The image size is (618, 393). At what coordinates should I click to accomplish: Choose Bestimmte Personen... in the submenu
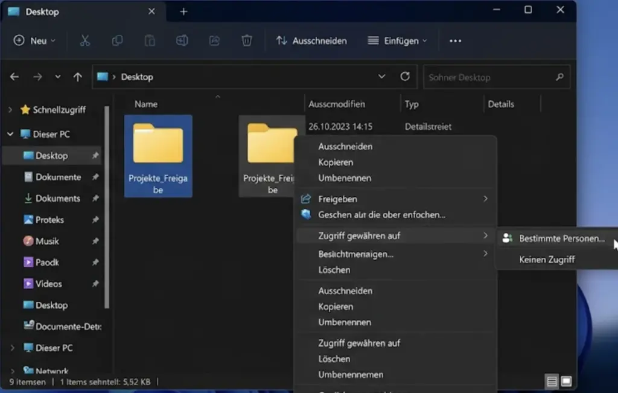tap(557, 238)
